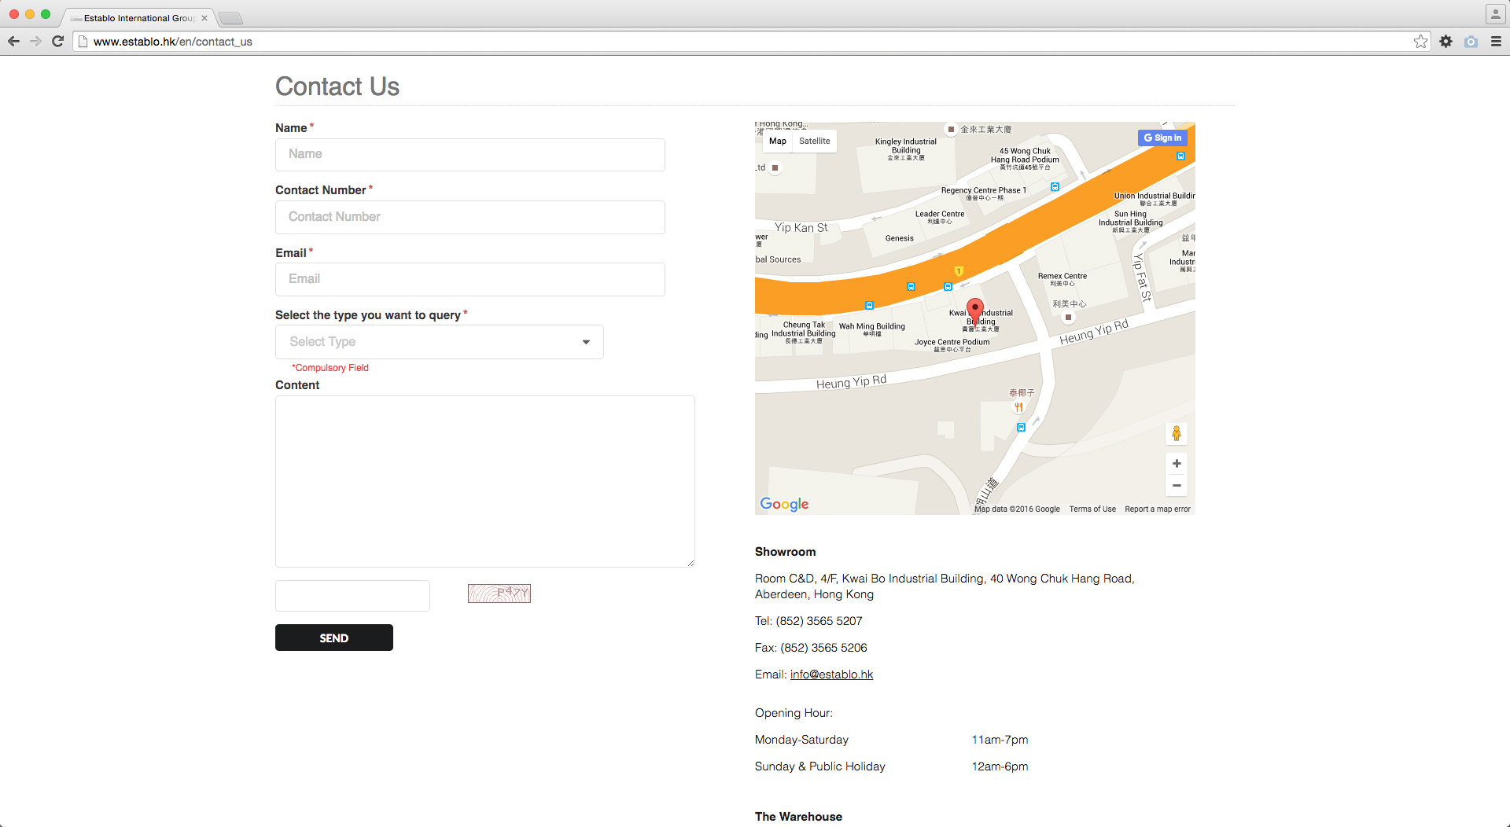Zoom out the map with minus
Screen dimensions: 1510x827
(1177, 486)
